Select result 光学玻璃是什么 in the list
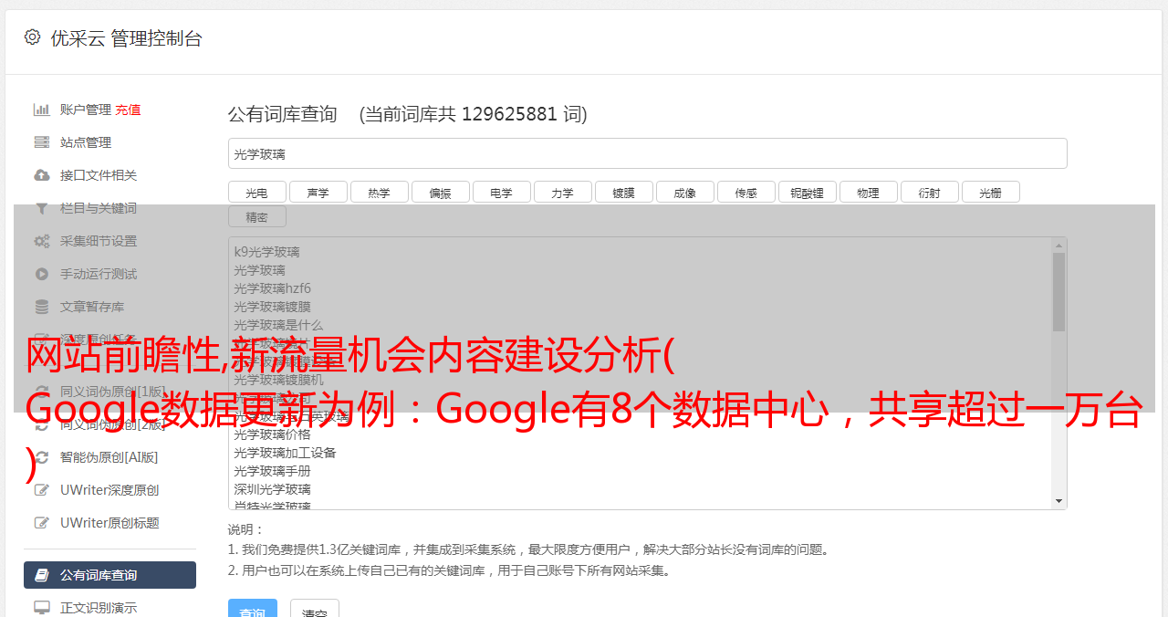This screenshot has height=617, width=1168. [278, 325]
